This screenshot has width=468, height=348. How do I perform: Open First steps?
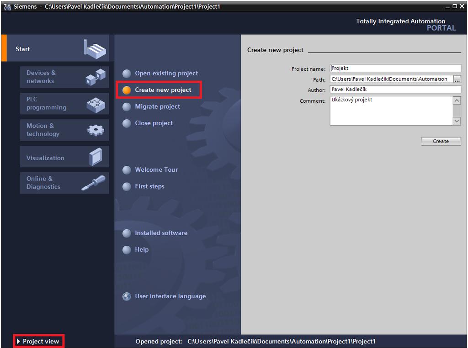(x=149, y=186)
